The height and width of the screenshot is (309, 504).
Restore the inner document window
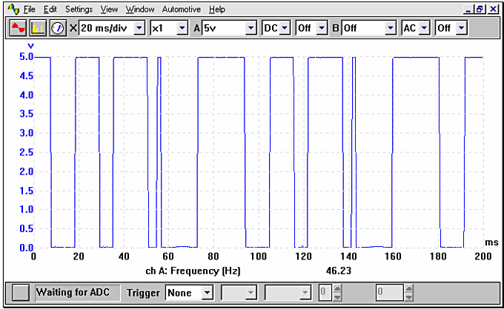coord(480,10)
